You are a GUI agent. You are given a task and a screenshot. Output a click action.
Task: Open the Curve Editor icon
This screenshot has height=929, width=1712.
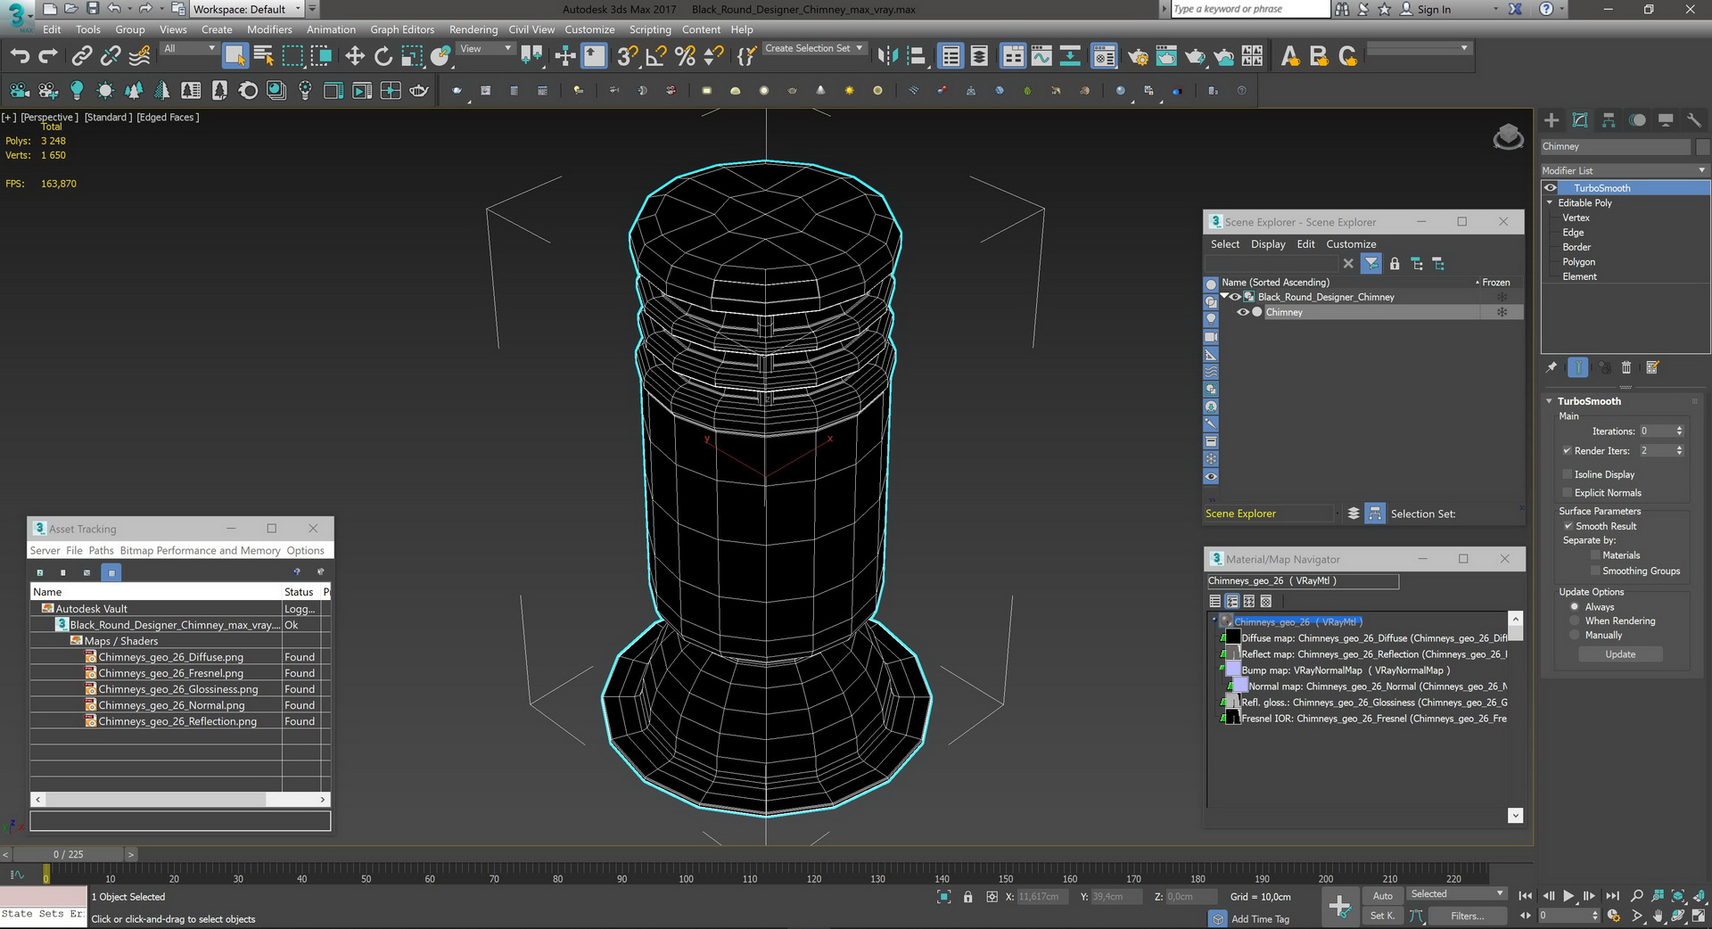pos(1041,56)
